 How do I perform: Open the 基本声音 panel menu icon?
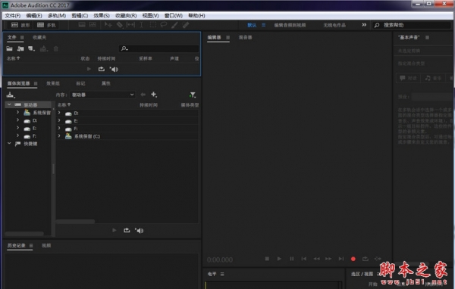[427, 37]
